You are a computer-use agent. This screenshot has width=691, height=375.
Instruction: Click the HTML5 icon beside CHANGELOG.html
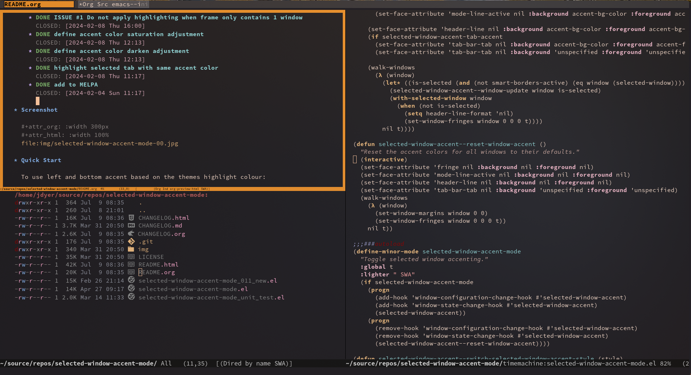132,217
